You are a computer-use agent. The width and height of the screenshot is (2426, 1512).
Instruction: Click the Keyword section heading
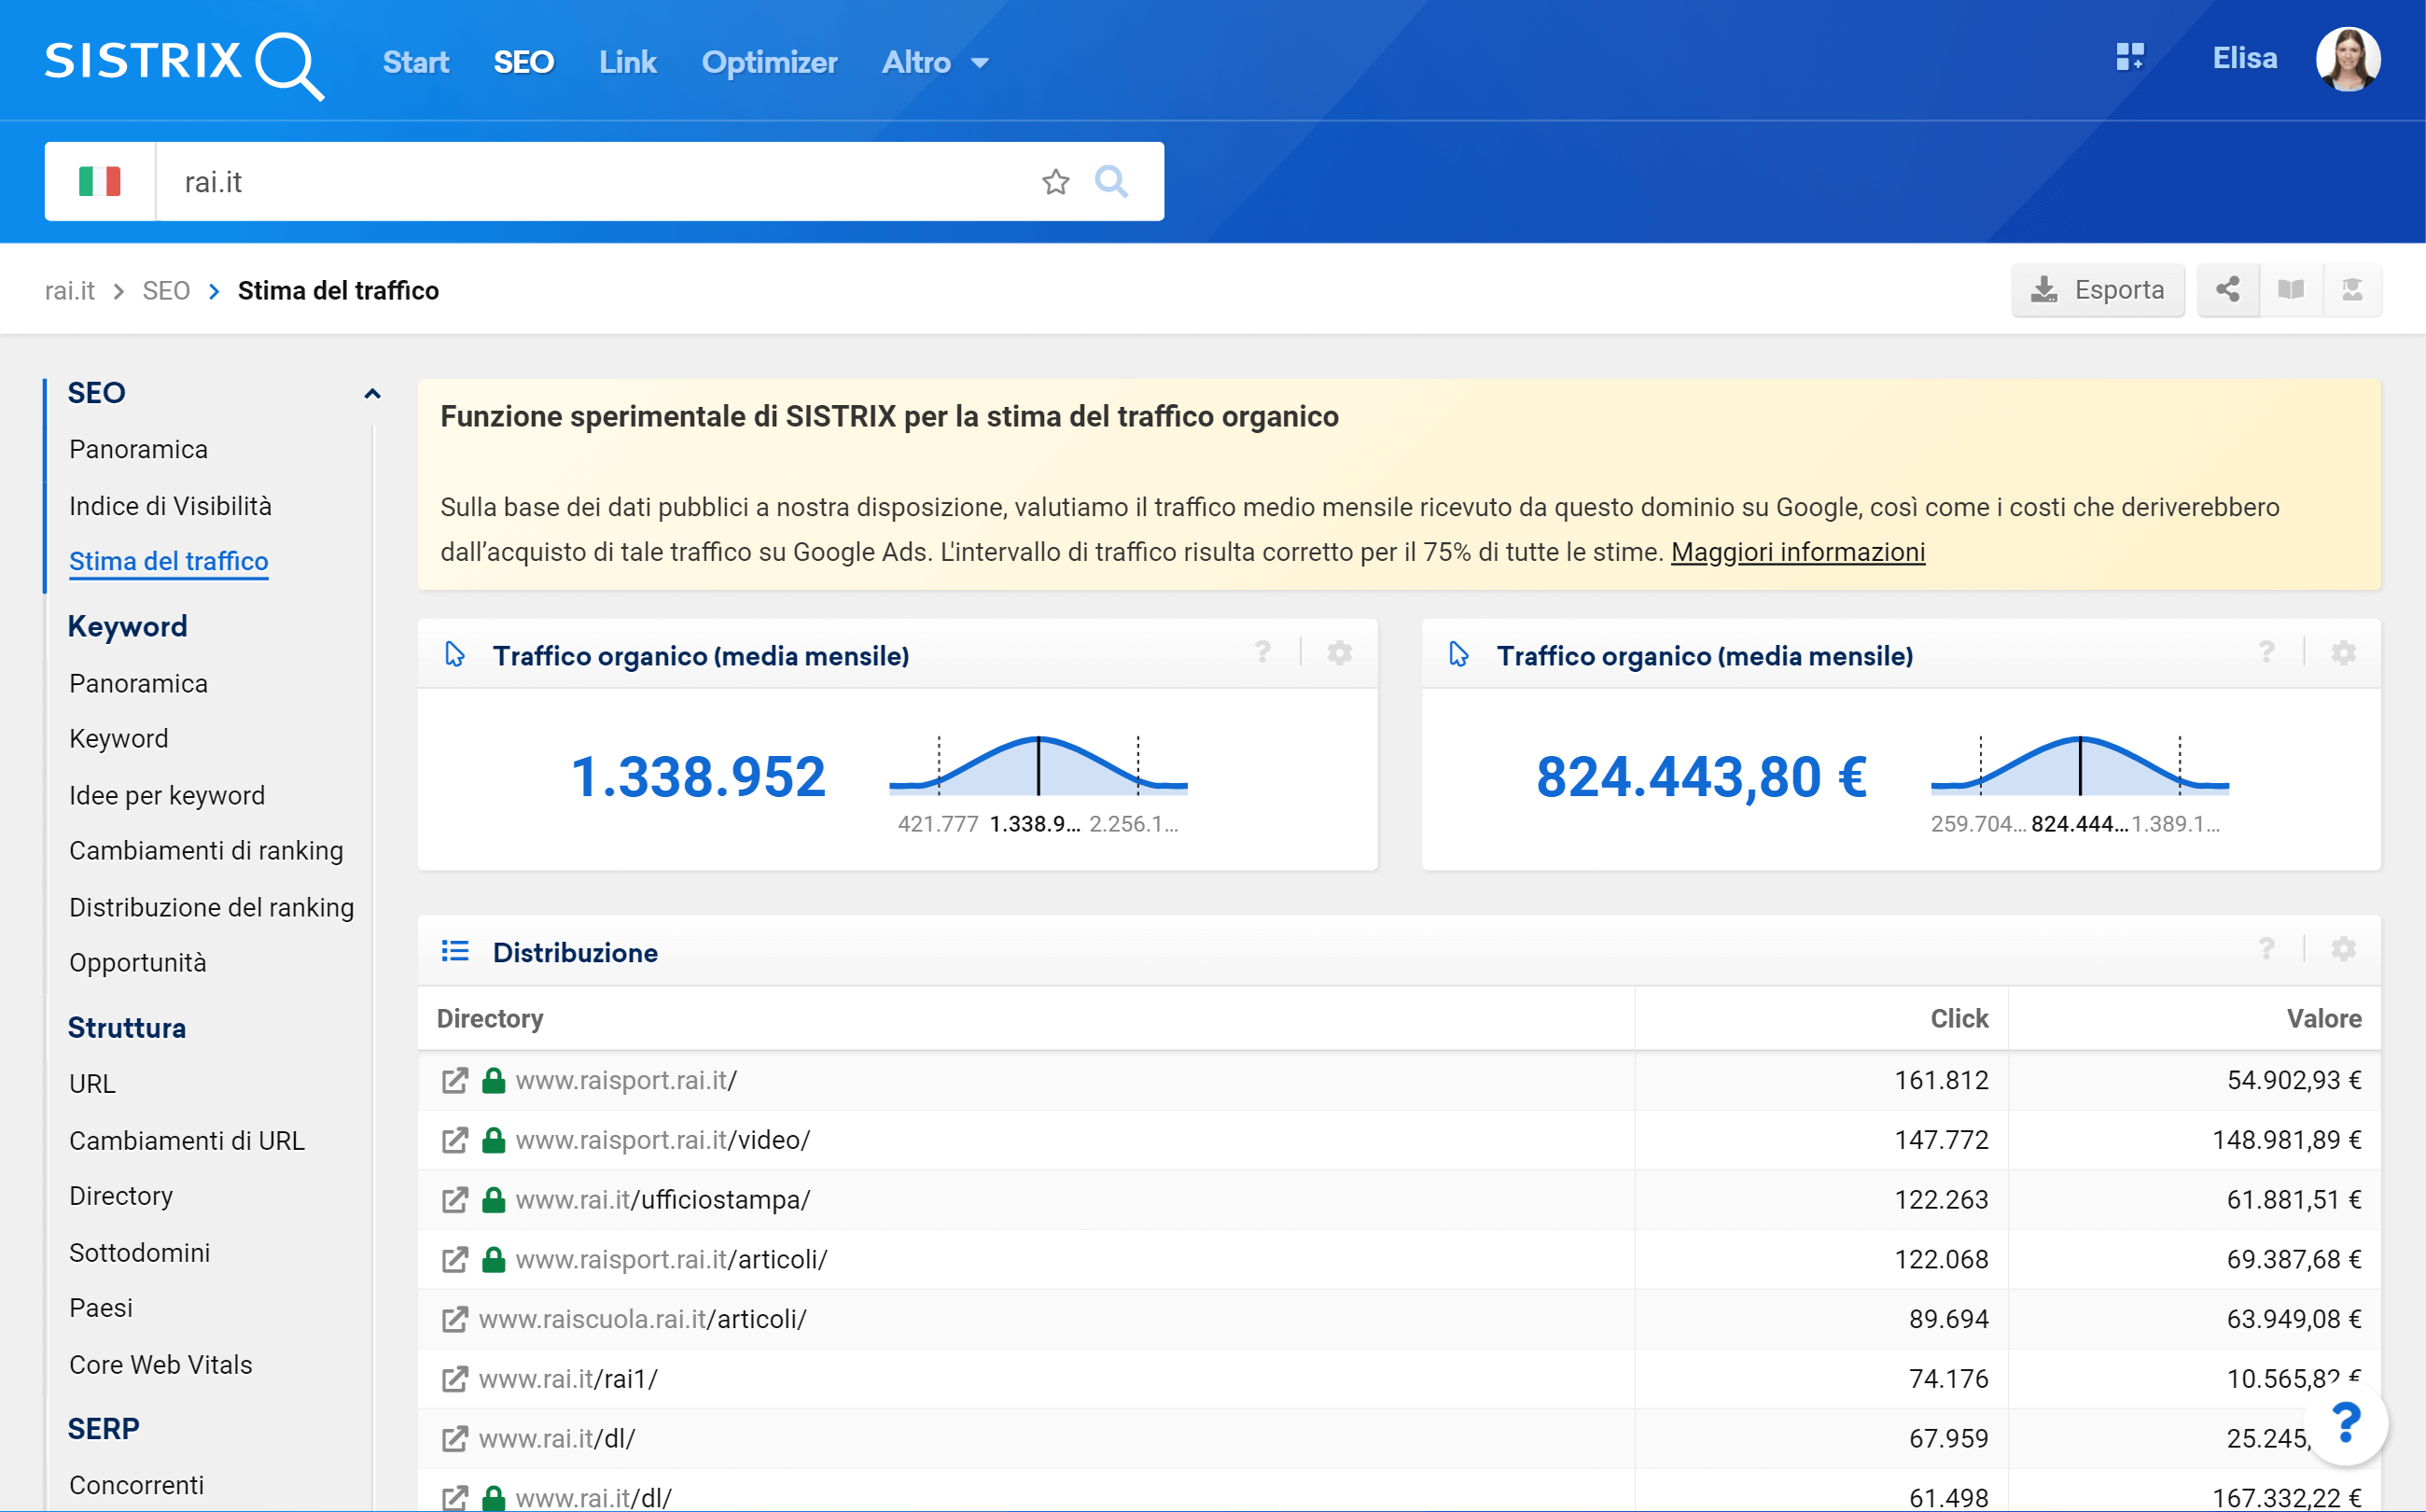pos(127,626)
